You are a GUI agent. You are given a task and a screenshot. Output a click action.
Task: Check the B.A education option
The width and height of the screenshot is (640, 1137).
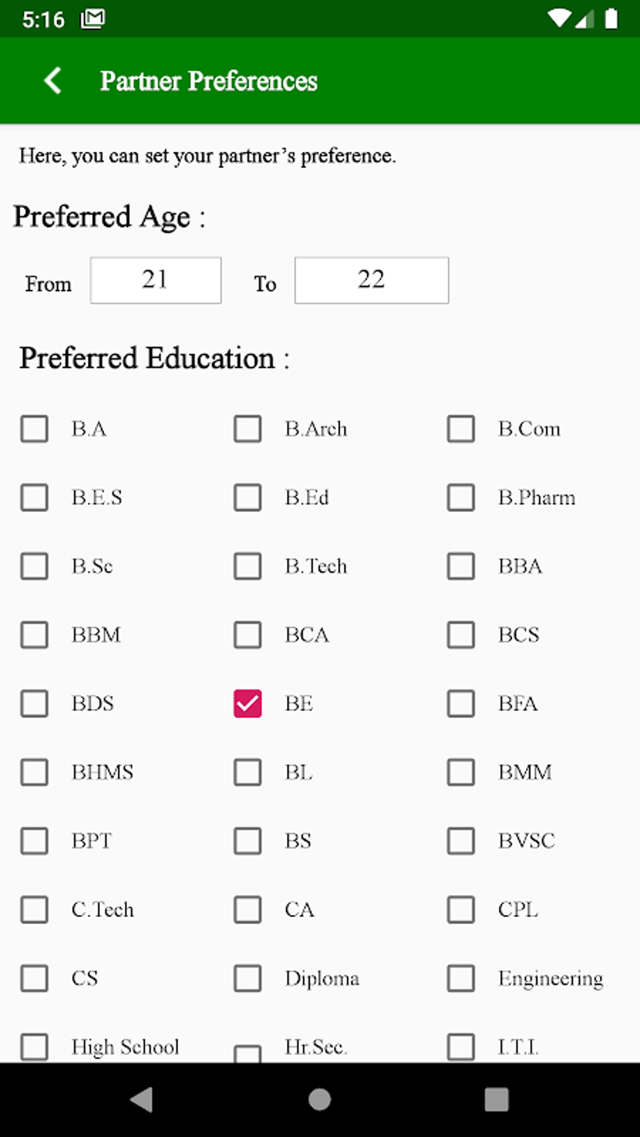(35, 429)
